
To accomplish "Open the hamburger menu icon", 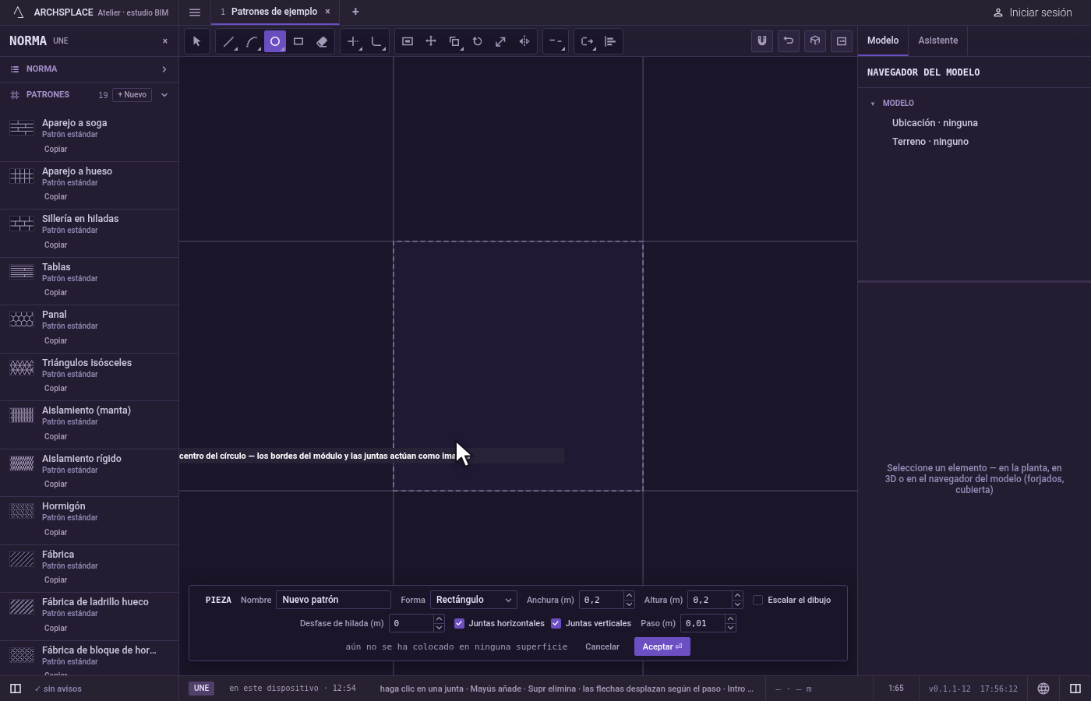I will tap(195, 12).
